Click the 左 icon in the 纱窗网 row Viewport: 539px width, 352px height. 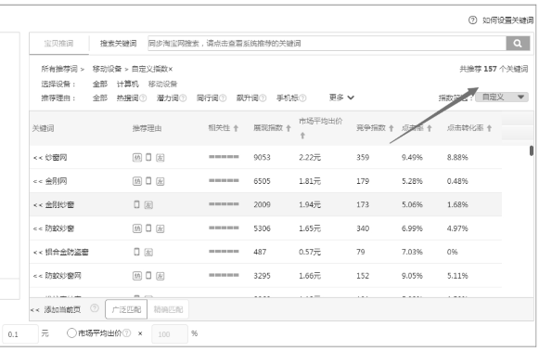click(160, 158)
